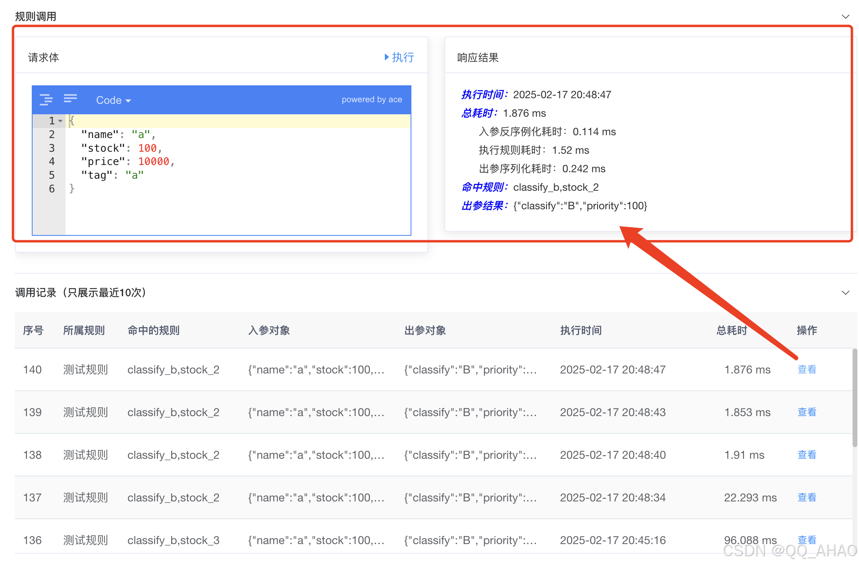View details of record 137
The image size is (859, 565).
pyautogui.click(x=807, y=497)
